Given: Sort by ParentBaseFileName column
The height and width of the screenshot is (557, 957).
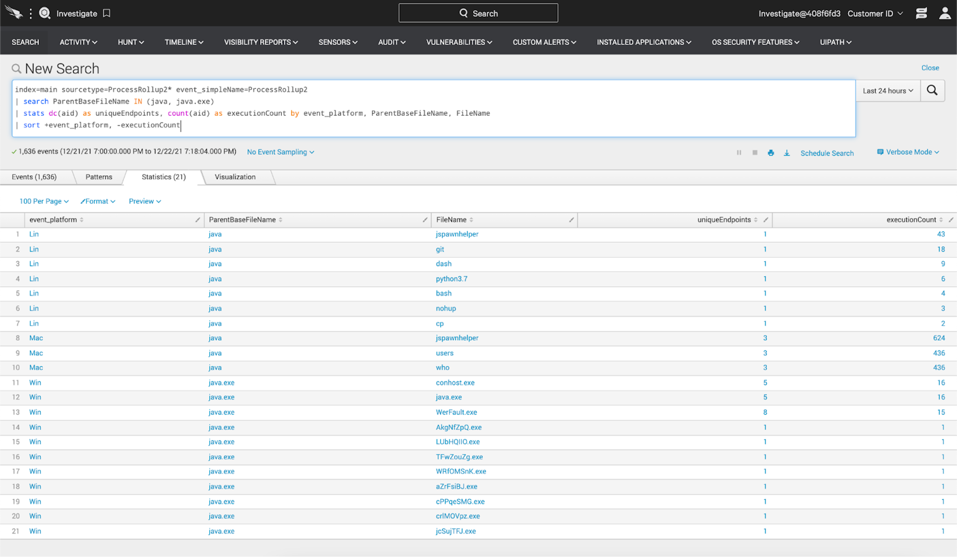Looking at the screenshot, I should 245,220.
